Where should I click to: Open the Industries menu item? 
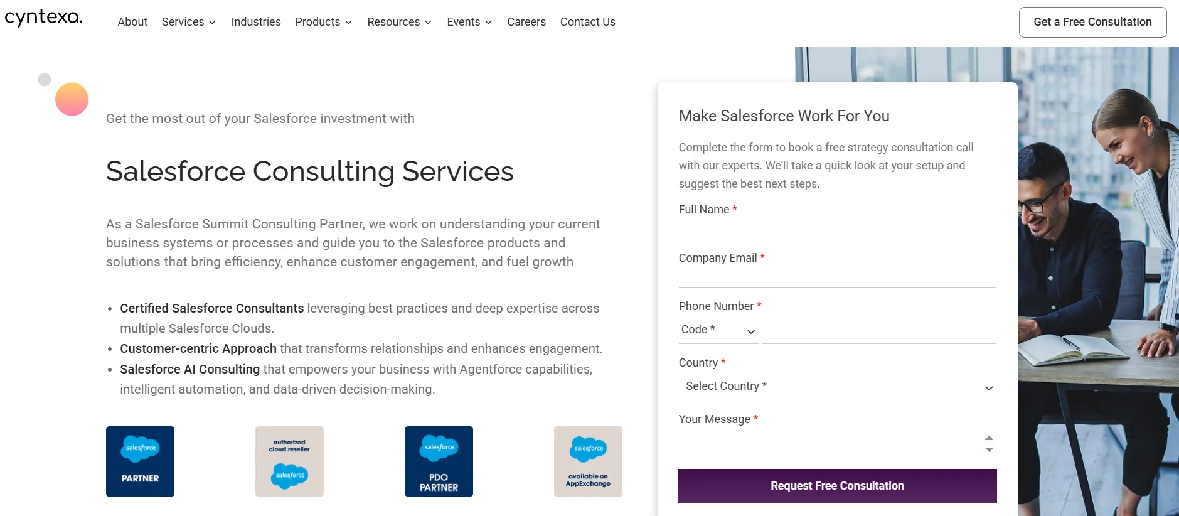256,22
